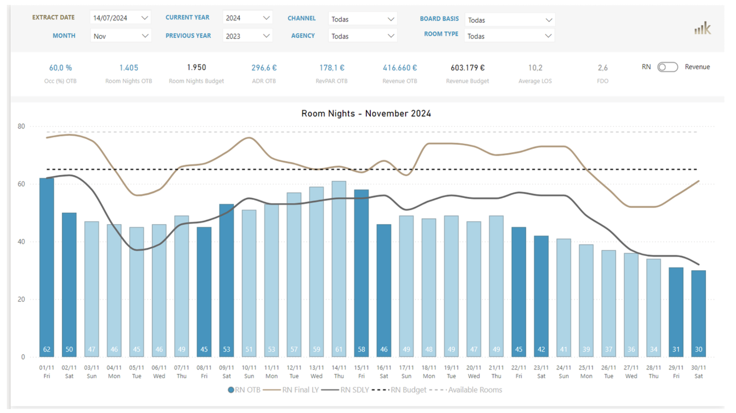Select the 03/11 Sun bar with value 47
This screenshot has height=413, width=736.
pyautogui.click(x=92, y=289)
